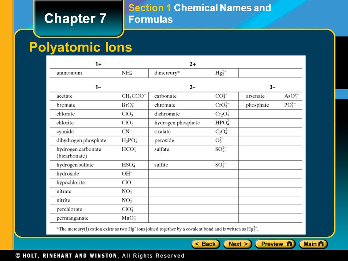Viewport: 348px width, 261px height.
Task: Click the CN− formula cell
Action: (x=127, y=131)
